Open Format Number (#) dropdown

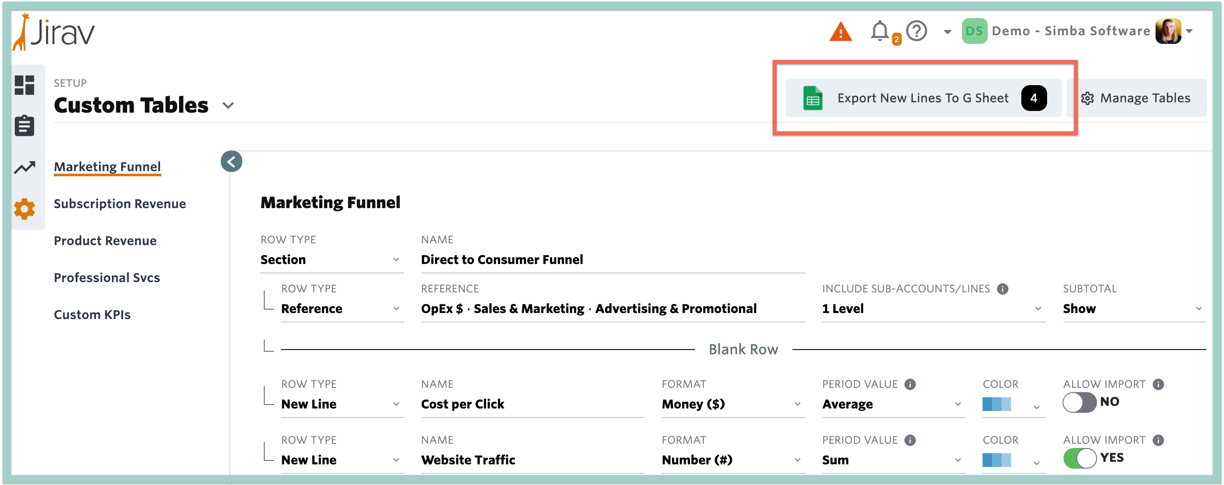733,460
